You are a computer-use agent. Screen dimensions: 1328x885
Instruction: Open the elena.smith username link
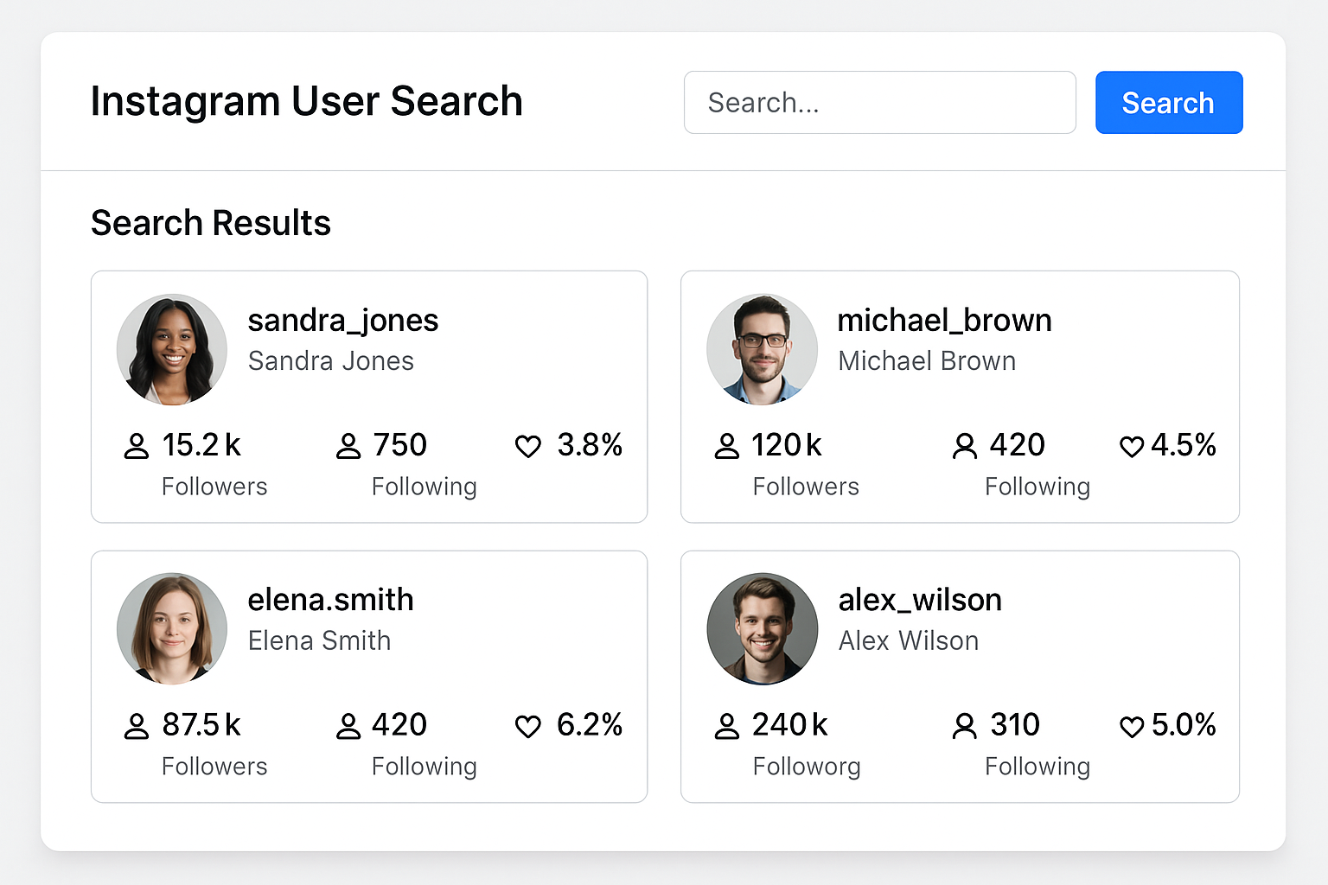(x=330, y=600)
